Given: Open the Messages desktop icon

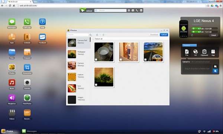Looking at the screenshot, I should click(12, 22).
